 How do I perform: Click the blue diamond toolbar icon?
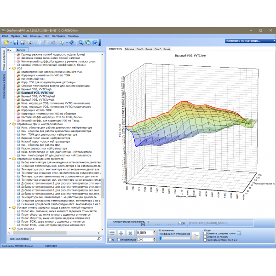[72, 42]
